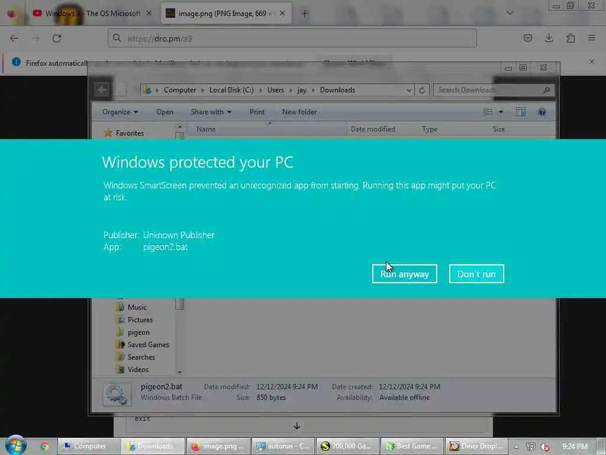
Task: Click navigation pane scroll down arrow
Action: tap(180, 371)
